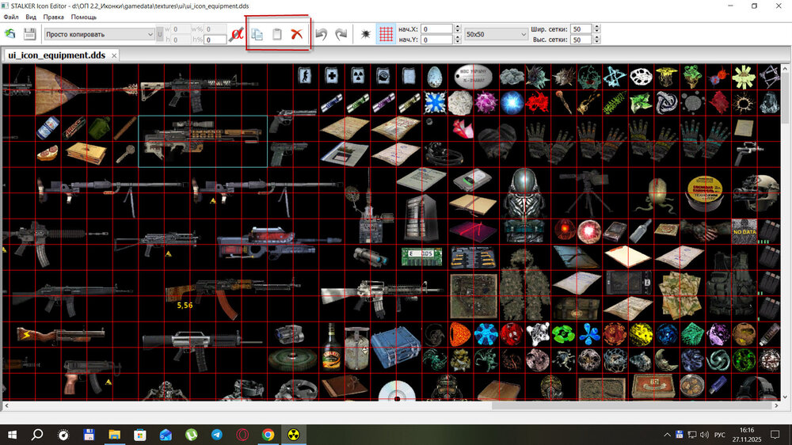The height and width of the screenshot is (445, 792).
Task: Close the ui_icon_equipment.dds tab
Action: [x=114, y=55]
